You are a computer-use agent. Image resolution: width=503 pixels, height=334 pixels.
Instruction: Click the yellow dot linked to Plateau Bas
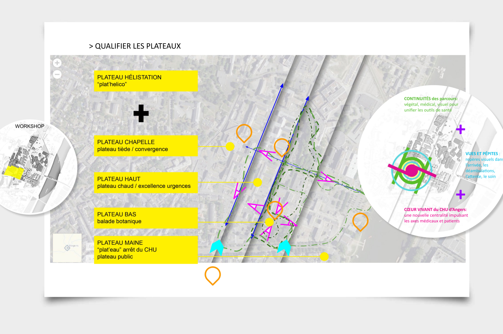269,222
